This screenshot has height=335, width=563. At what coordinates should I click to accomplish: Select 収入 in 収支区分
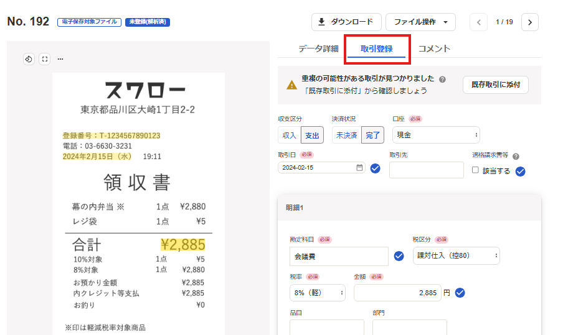[290, 135]
